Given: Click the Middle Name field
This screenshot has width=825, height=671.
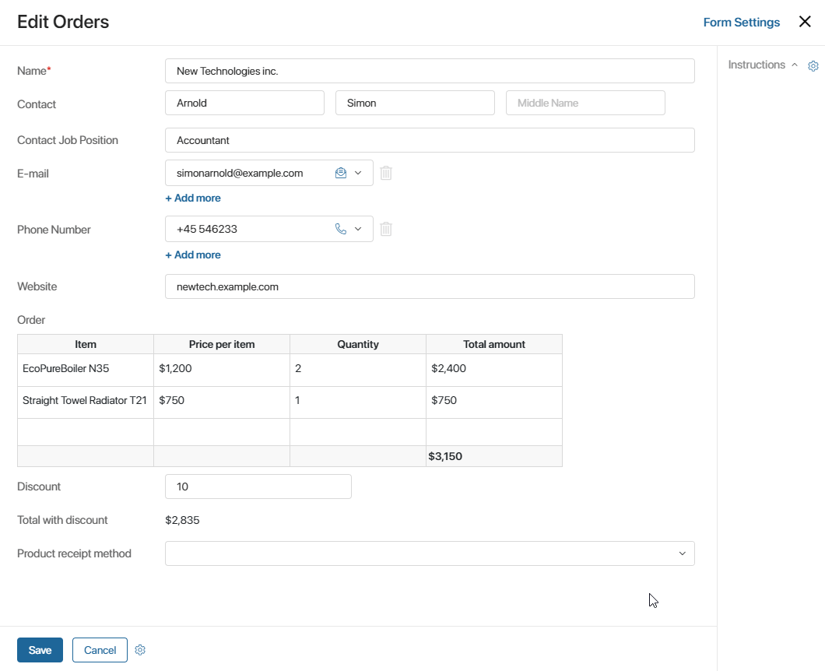Looking at the screenshot, I should [x=585, y=104].
